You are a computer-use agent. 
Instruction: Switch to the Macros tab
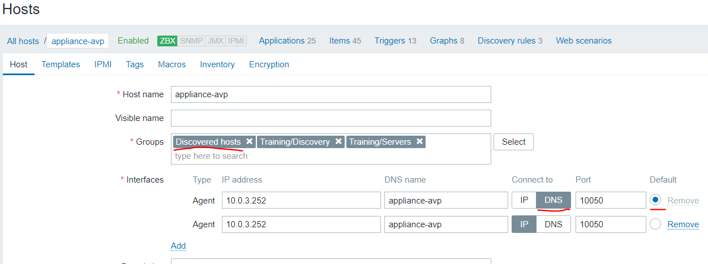pyautogui.click(x=172, y=64)
